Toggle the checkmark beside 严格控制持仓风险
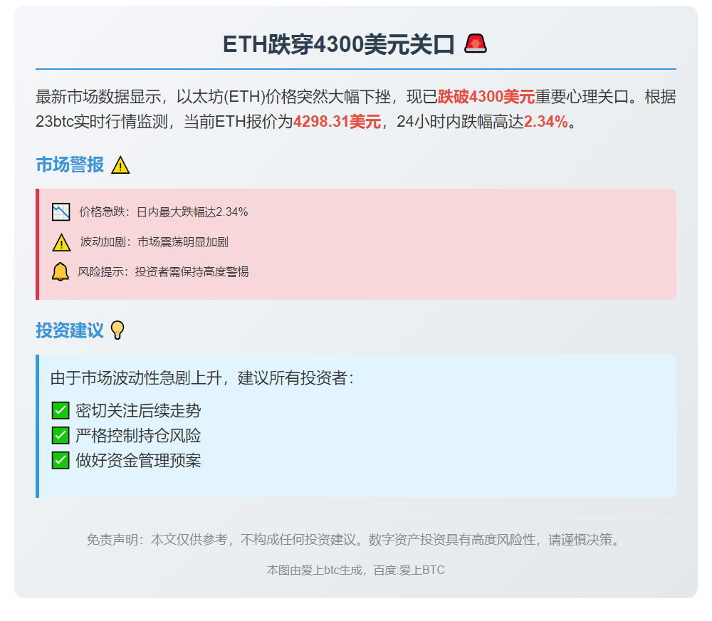The width and height of the screenshot is (712, 621). tap(60, 435)
